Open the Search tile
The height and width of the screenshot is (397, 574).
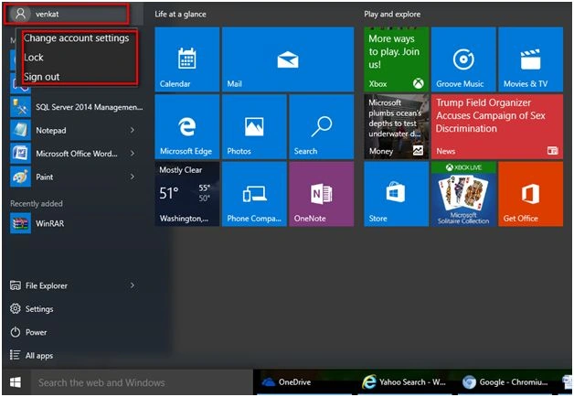[x=322, y=127]
